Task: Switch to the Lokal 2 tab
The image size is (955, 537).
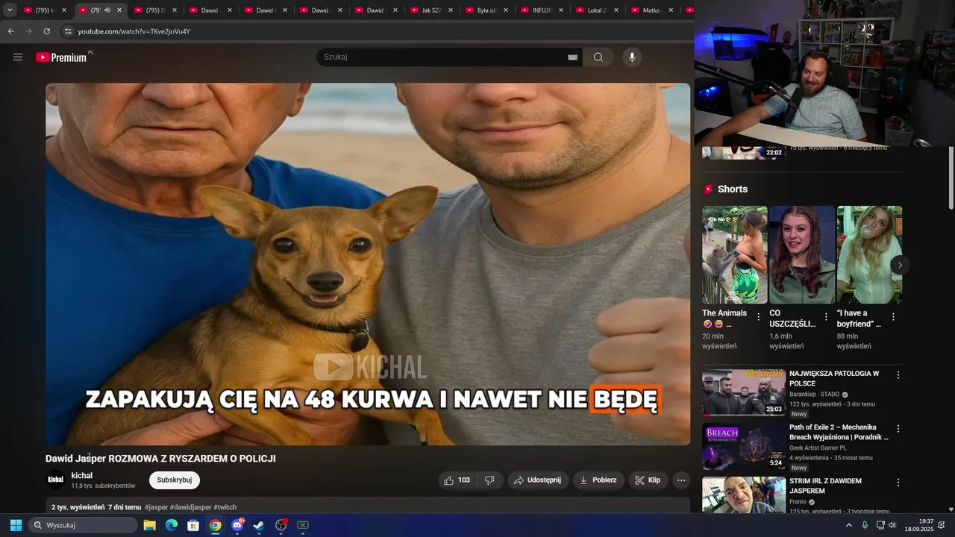Action: point(597,10)
